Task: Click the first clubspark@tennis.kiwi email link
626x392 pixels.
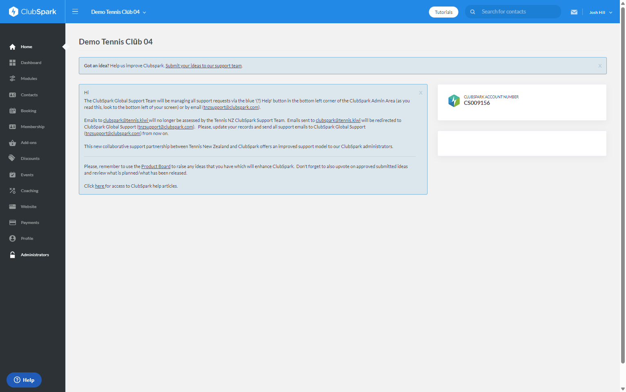Action: tap(125, 120)
